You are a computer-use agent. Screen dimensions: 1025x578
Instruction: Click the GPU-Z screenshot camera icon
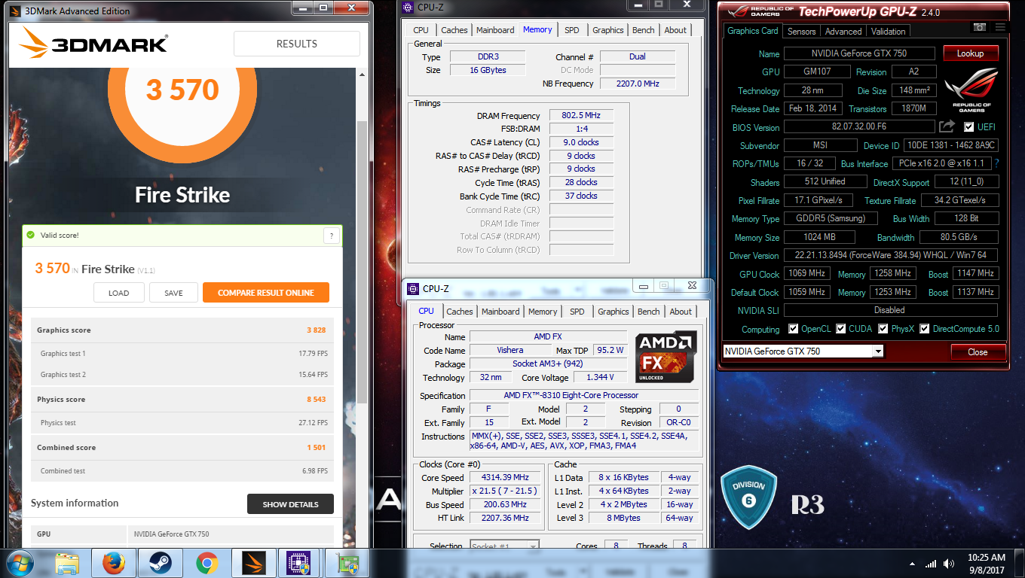coord(980,27)
